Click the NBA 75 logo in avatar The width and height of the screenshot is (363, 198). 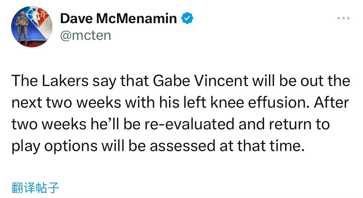[x=41, y=17]
